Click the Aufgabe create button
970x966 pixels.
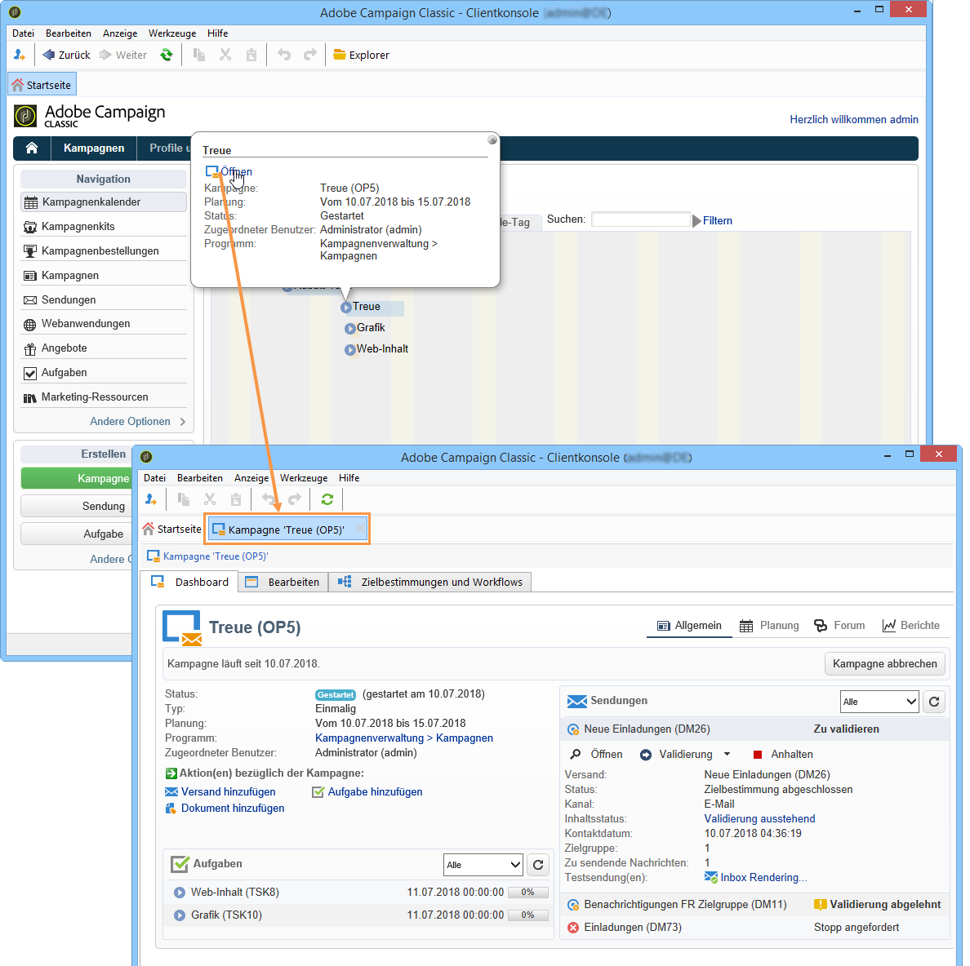(77, 534)
